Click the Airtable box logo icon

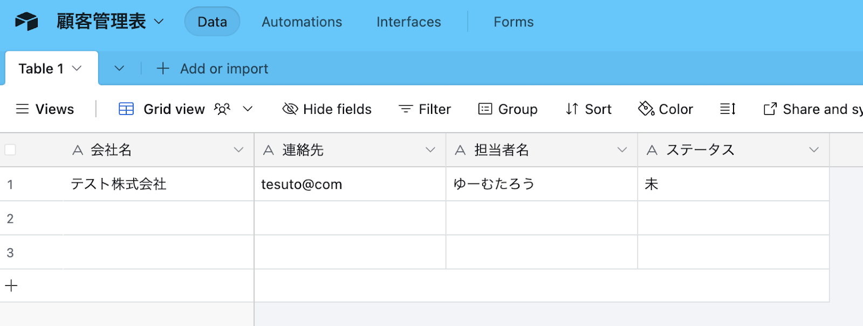[x=26, y=22]
